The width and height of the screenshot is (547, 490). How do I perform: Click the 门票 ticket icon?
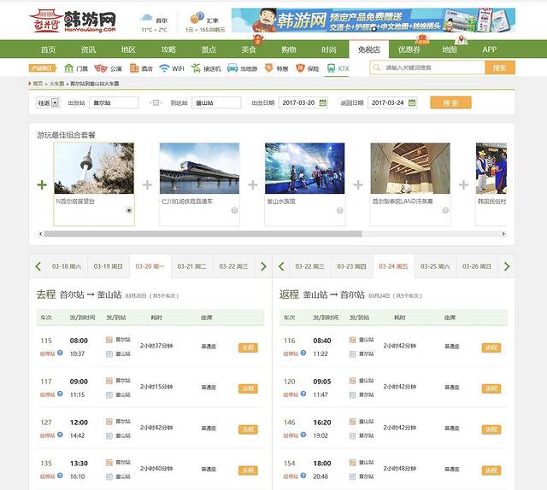click(67, 68)
